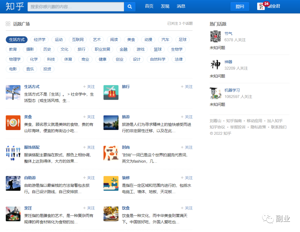Image resolution: width=300 pixels, height=232 pixels.
Task: Follow the 饮食 topic
Action: pos(187,208)
